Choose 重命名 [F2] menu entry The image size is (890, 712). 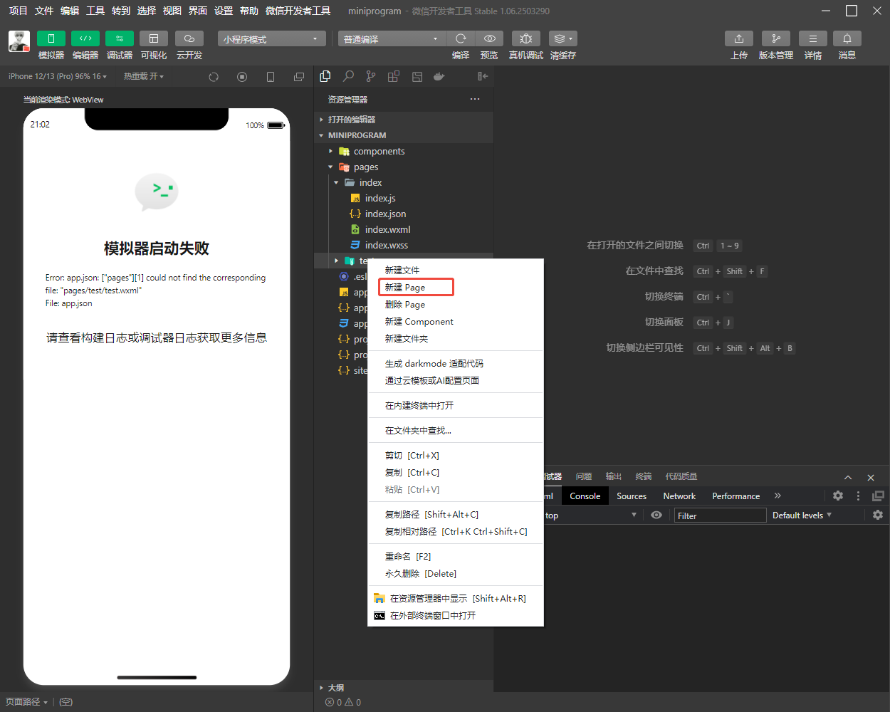(x=456, y=556)
